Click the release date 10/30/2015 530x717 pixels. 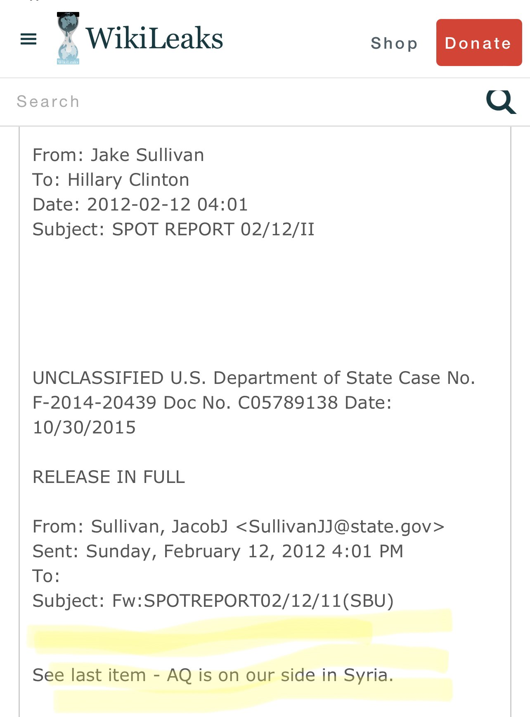(x=84, y=428)
